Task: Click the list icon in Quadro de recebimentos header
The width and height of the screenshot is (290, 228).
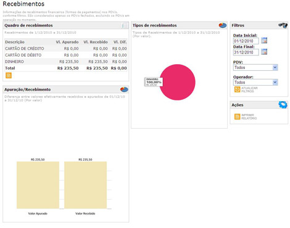Action: 124,25
